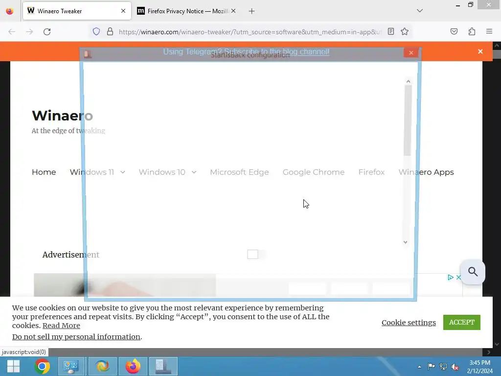List all tabs dropdown arrow
This screenshot has height=376, width=501.
point(420,11)
